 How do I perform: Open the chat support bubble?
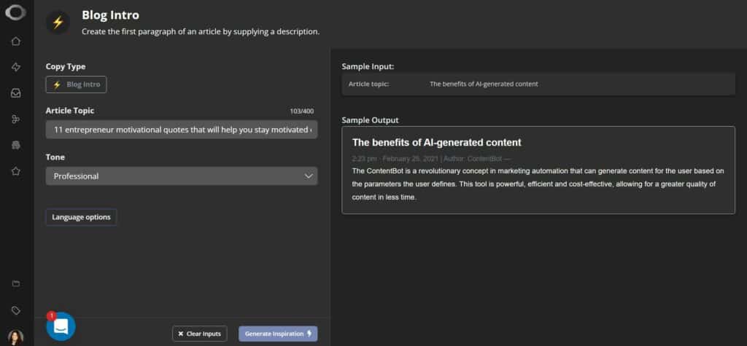point(61,326)
